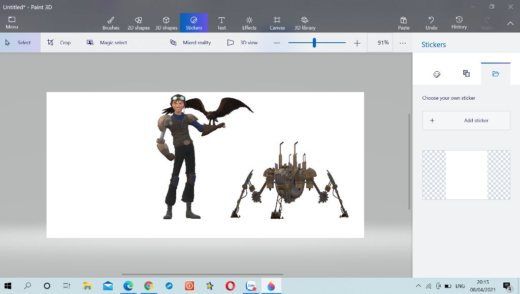
Task: Select the Brushes tool
Action: 111,23
